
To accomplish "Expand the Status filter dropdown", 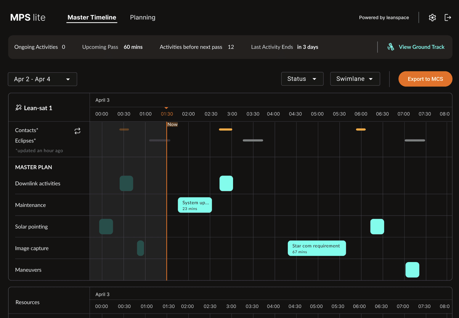I will click(x=302, y=79).
